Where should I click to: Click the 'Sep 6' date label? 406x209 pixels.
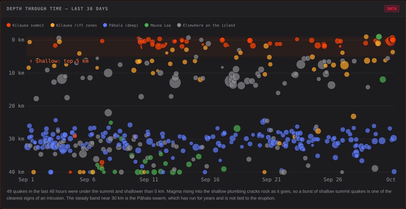click(x=88, y=179)
